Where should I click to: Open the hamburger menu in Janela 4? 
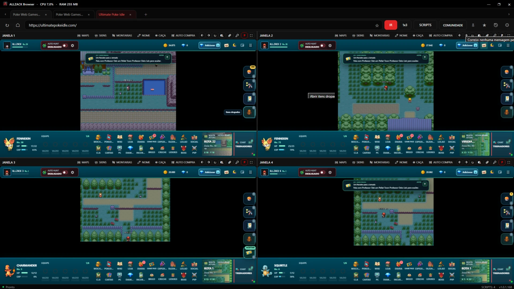[x=508, y=172]
